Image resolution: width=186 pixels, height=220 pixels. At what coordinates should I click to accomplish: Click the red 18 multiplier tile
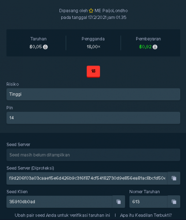[x=93, y=71]
